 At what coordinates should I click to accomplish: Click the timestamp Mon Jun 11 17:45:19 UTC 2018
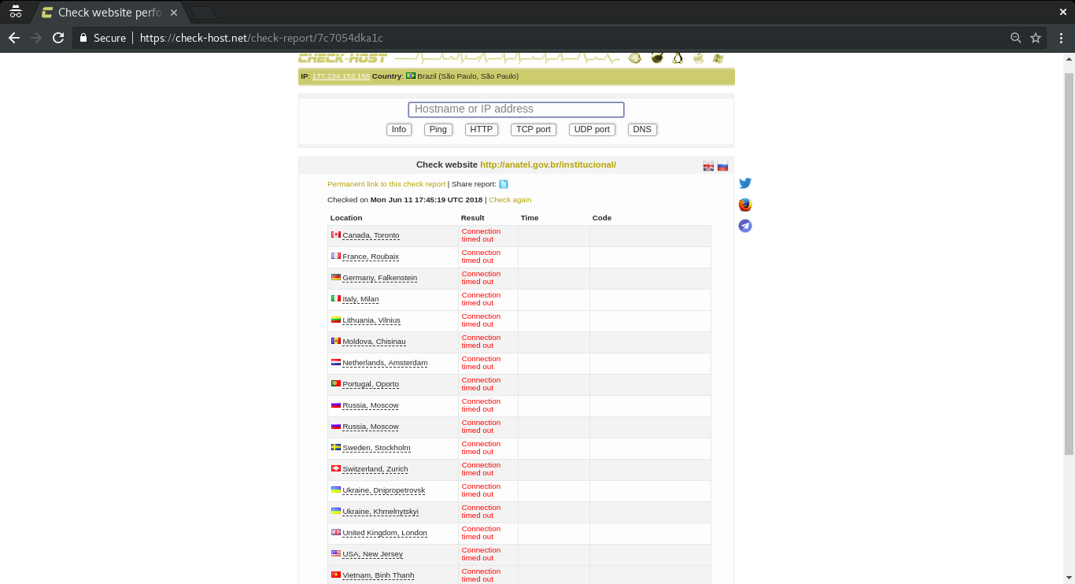click(x=427, y=200)
